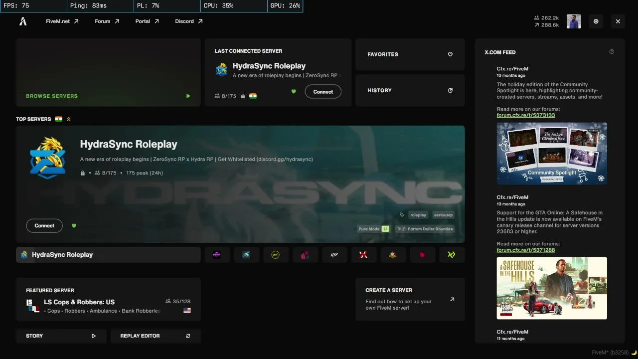Click the Story play icon
The image size is (638, 359).
pos(93,336)
